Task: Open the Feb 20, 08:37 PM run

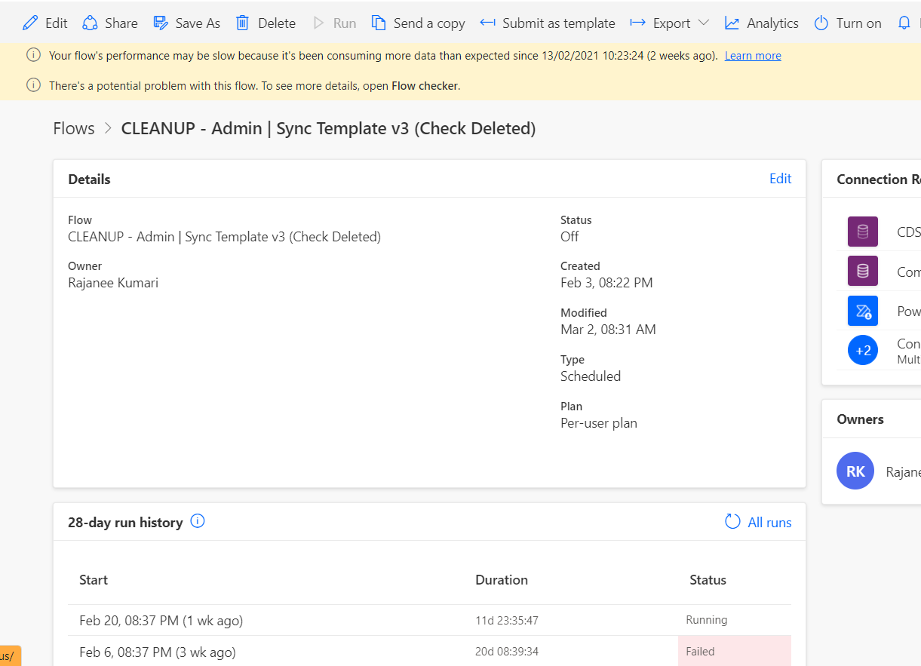Action: click(x=161, y=621)
